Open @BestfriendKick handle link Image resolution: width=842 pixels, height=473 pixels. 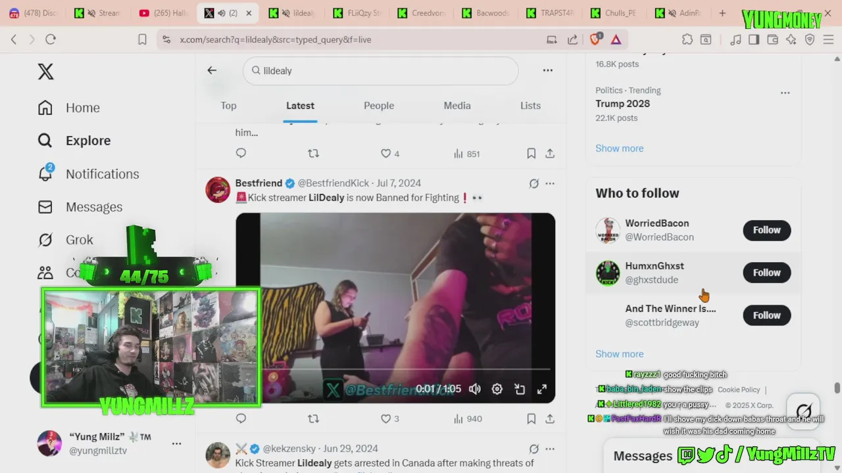coord(334,183)
